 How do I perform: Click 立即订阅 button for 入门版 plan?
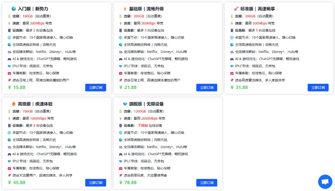[95, 87]
